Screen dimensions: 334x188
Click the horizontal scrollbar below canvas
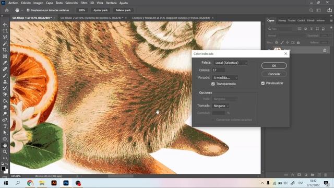(121, 176)
